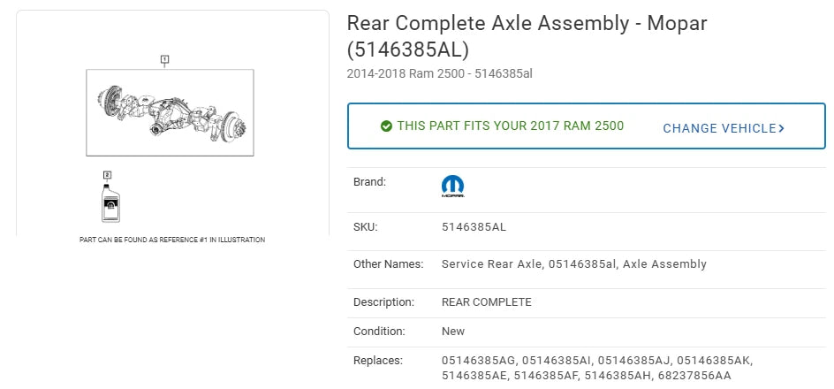
Task: Select the SKU value 5146385AL
Action: [474, 227]
